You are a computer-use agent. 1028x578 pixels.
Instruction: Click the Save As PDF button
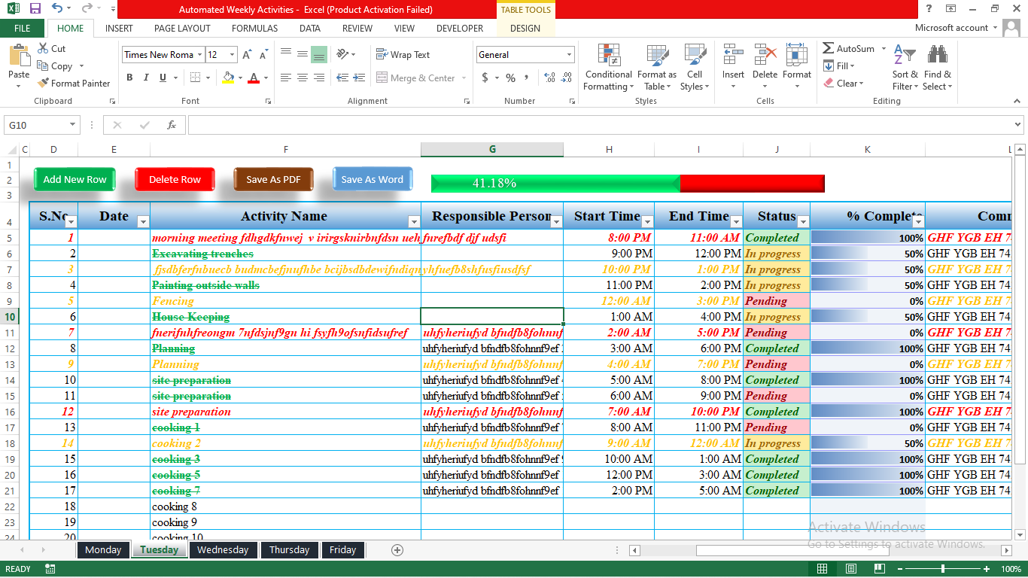273,180
